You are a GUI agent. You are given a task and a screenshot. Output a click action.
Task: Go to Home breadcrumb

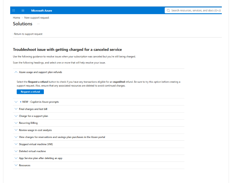tap(16, 18)
